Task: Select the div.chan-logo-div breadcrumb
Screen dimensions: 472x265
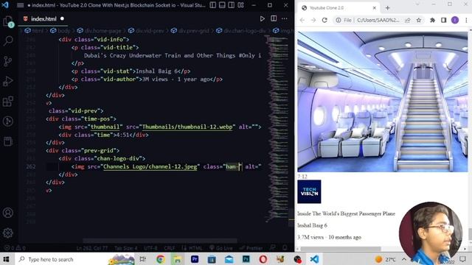Action: pyautogui.click(x=241, y=31)
